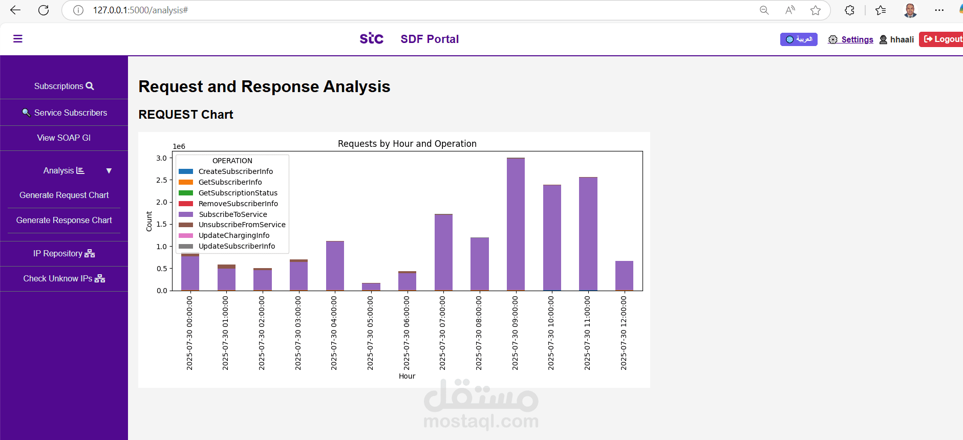Click the 12:00:00 hour bar
The image size is (963, 440).
pos(624,276)
